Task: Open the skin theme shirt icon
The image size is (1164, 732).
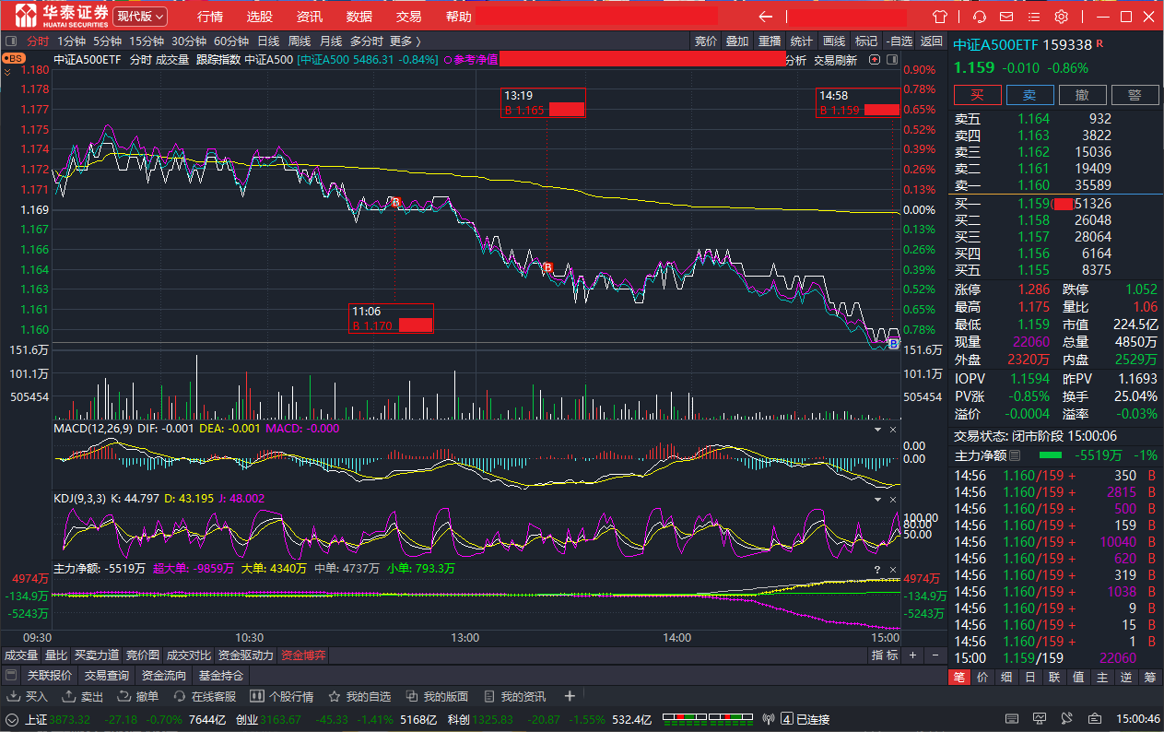Action: (940, 17)
